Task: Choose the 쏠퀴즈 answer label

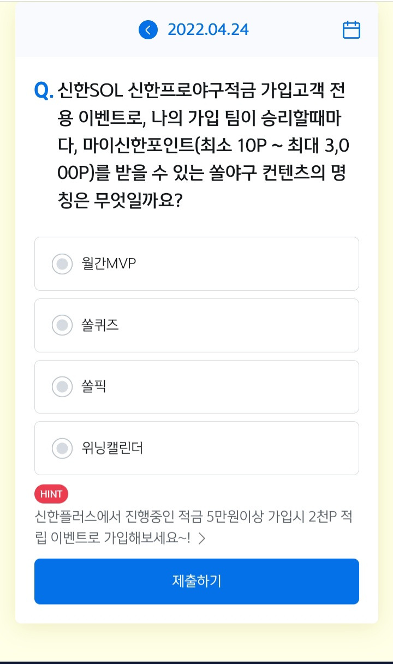Action: click(x=100, y=326)
